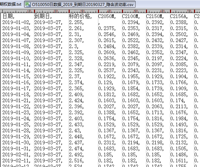
Task: Click the C2156A value 0.1486
Action: pos(179,155)
